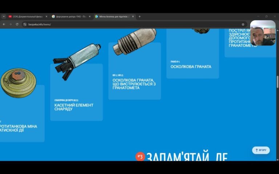This screenshot has width=279, height=174.
Task: Select the ОСКОЛКОВА ГРАНАТА card title
Action: point(191,67)
